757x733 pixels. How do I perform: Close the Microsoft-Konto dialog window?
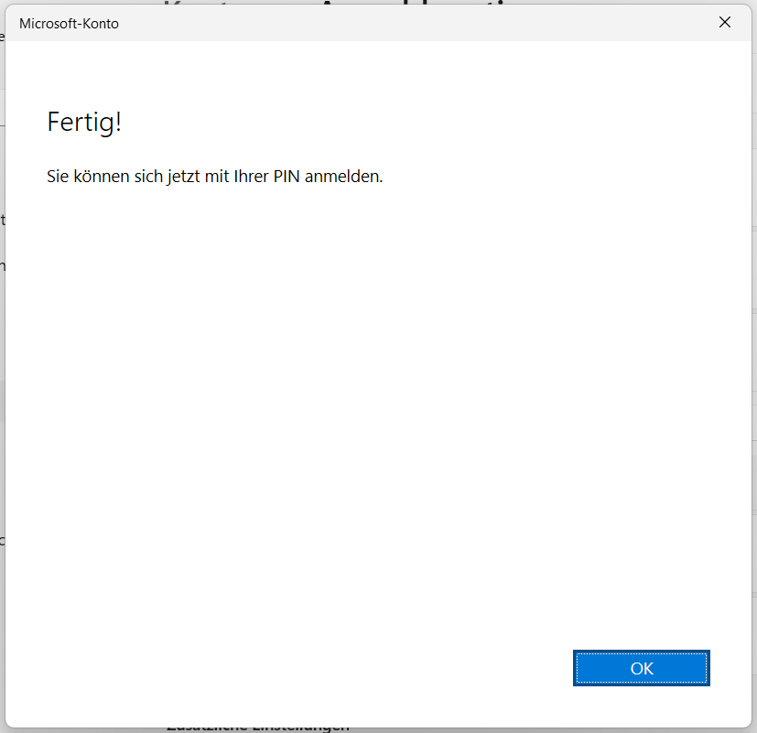pos(725,22)
